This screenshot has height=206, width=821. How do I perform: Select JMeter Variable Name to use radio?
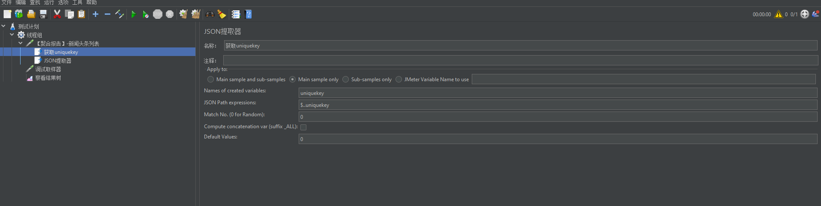tap(399, 79)
